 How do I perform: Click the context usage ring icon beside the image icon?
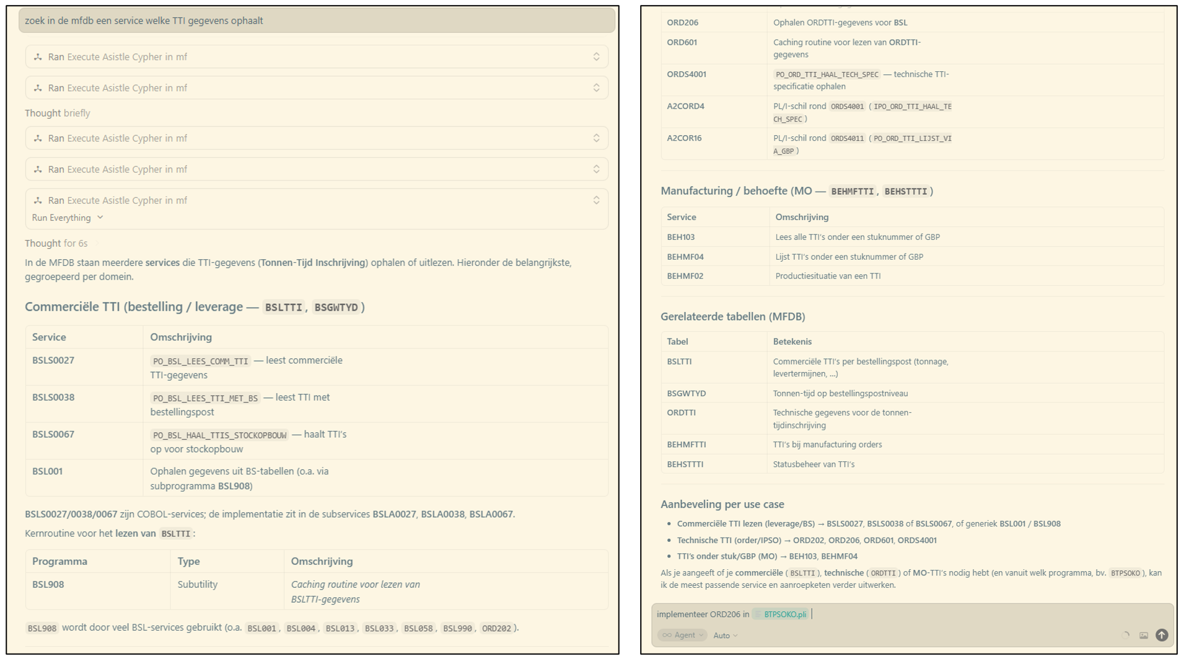coord(1125,635)
